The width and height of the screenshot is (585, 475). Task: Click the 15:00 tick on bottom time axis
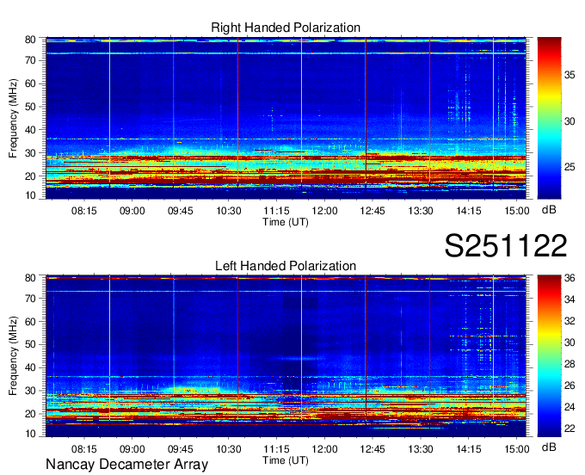(516, 449)
